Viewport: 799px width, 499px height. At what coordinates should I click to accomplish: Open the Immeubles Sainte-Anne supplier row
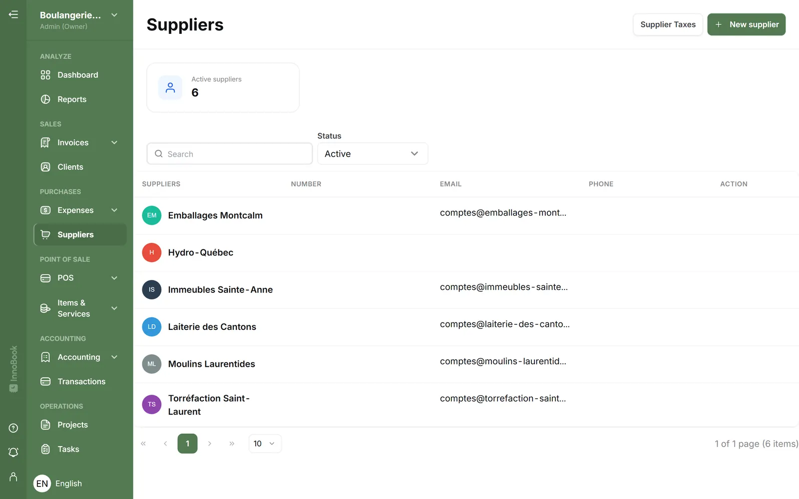point(466,290)
